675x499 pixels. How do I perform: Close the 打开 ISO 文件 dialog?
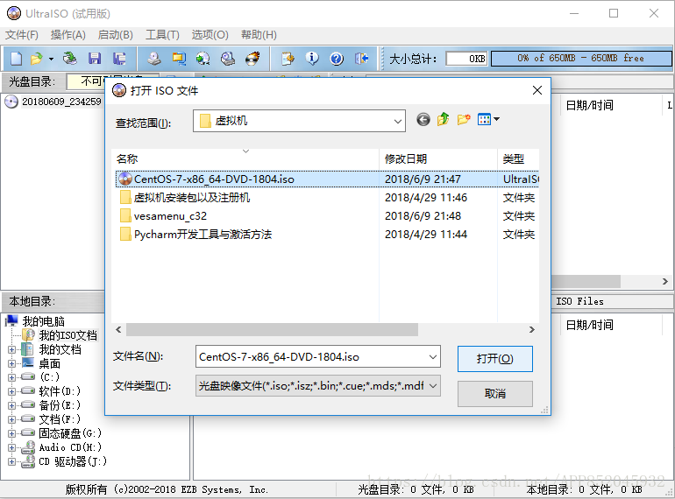coord(536,90)
